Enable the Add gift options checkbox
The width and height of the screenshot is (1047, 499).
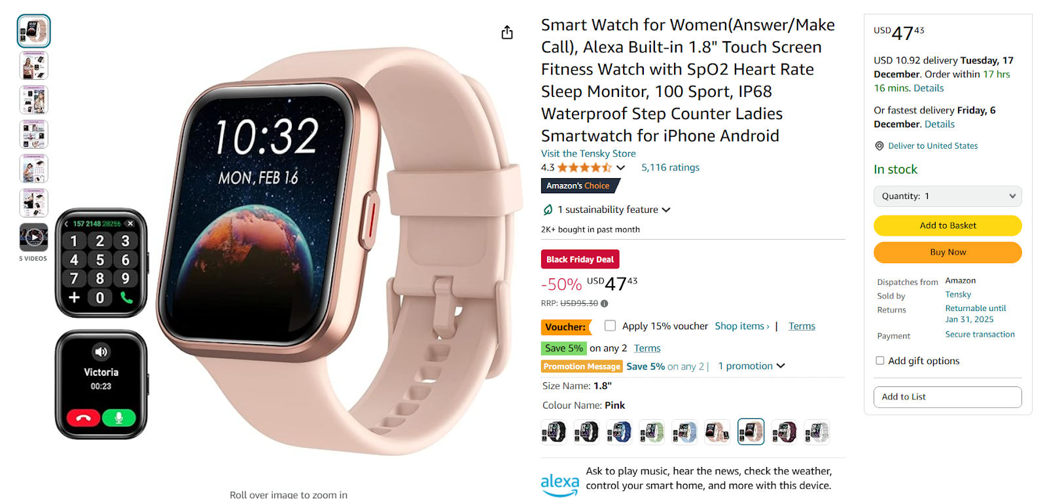click(880, 360)
